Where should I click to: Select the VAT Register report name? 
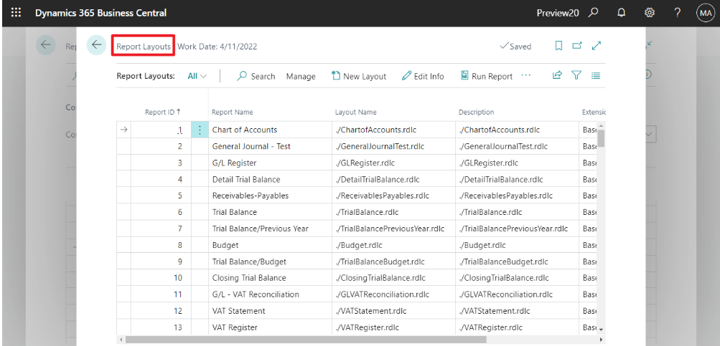pyautogui.click(x=235, y=327)
